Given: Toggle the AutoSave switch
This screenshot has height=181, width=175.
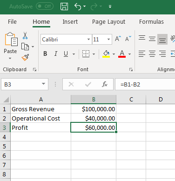Looking at the screenshot, I should click(x=45, y=7).
